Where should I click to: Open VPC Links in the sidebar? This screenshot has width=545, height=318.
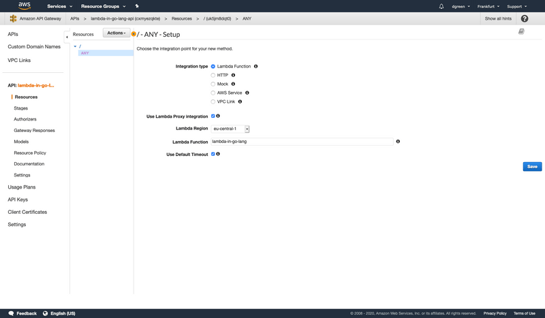(x=19, y=60)
